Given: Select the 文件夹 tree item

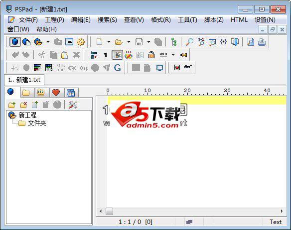Looking at the screenshot, I should point(37,123).
